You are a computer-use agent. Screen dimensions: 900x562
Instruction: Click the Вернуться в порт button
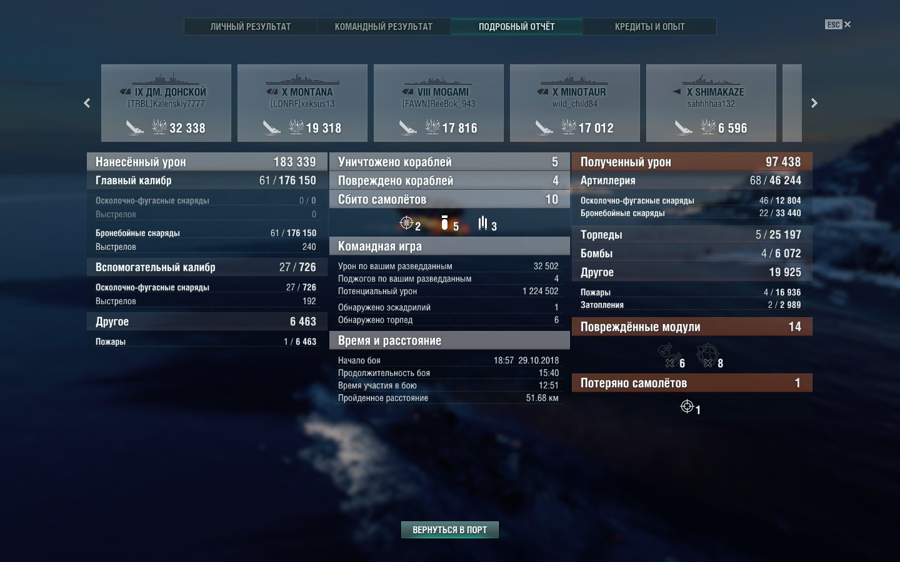click(x=450, y=530)
